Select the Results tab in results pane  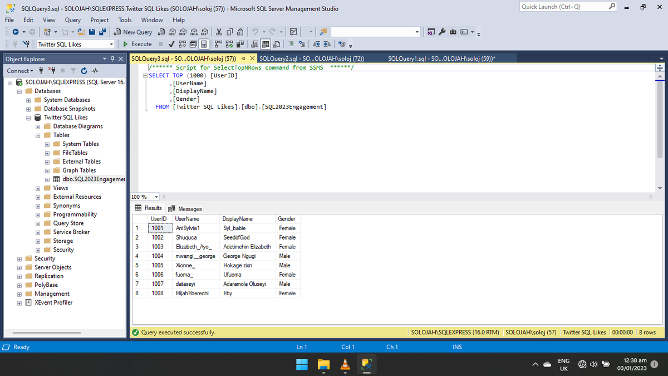pyautogui.click(x=149, y=208)
